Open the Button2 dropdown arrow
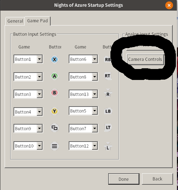This screenshot has height=190, width=178. coord(40,77)
